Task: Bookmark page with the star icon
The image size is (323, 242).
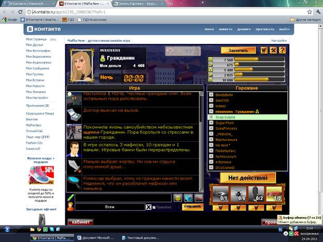Action: [x=310, y=12]
